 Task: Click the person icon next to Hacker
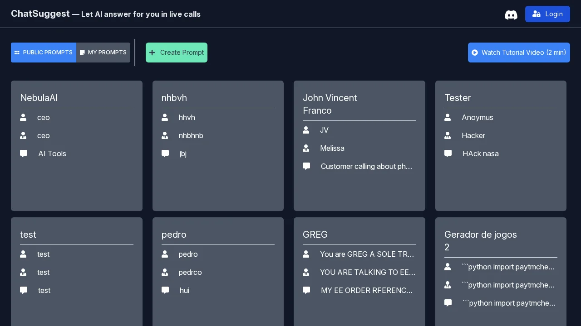point(448,135)
